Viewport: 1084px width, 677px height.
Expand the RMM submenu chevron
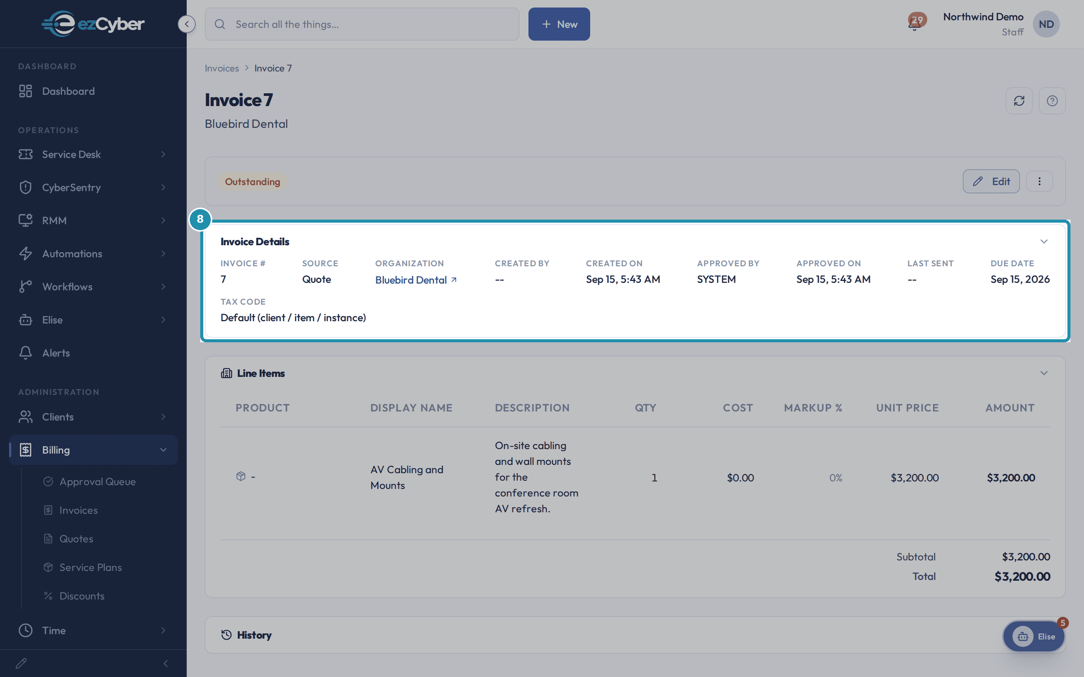163,220
